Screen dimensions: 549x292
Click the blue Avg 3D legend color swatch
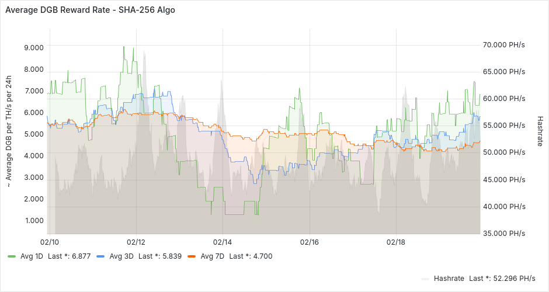pyautogui.click(x=100, y=256)
